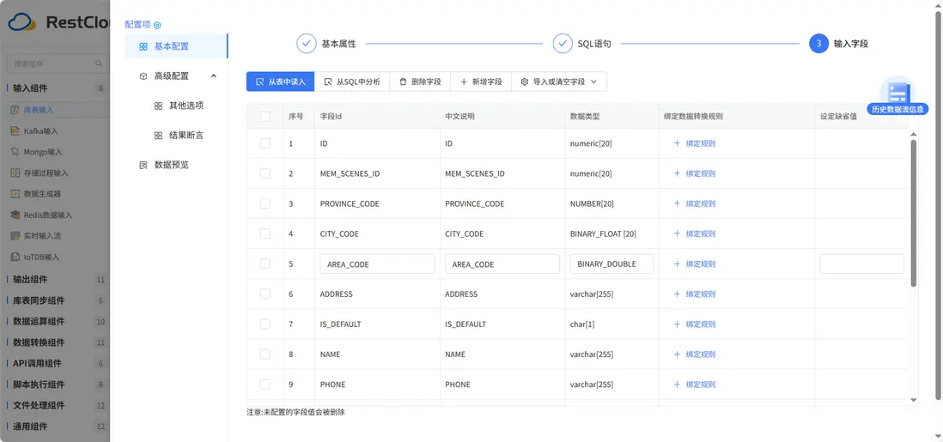Open the 导入或清空字段 dropdown
The width and height of the screenshot is (943, 442).
tap(559, 82)
